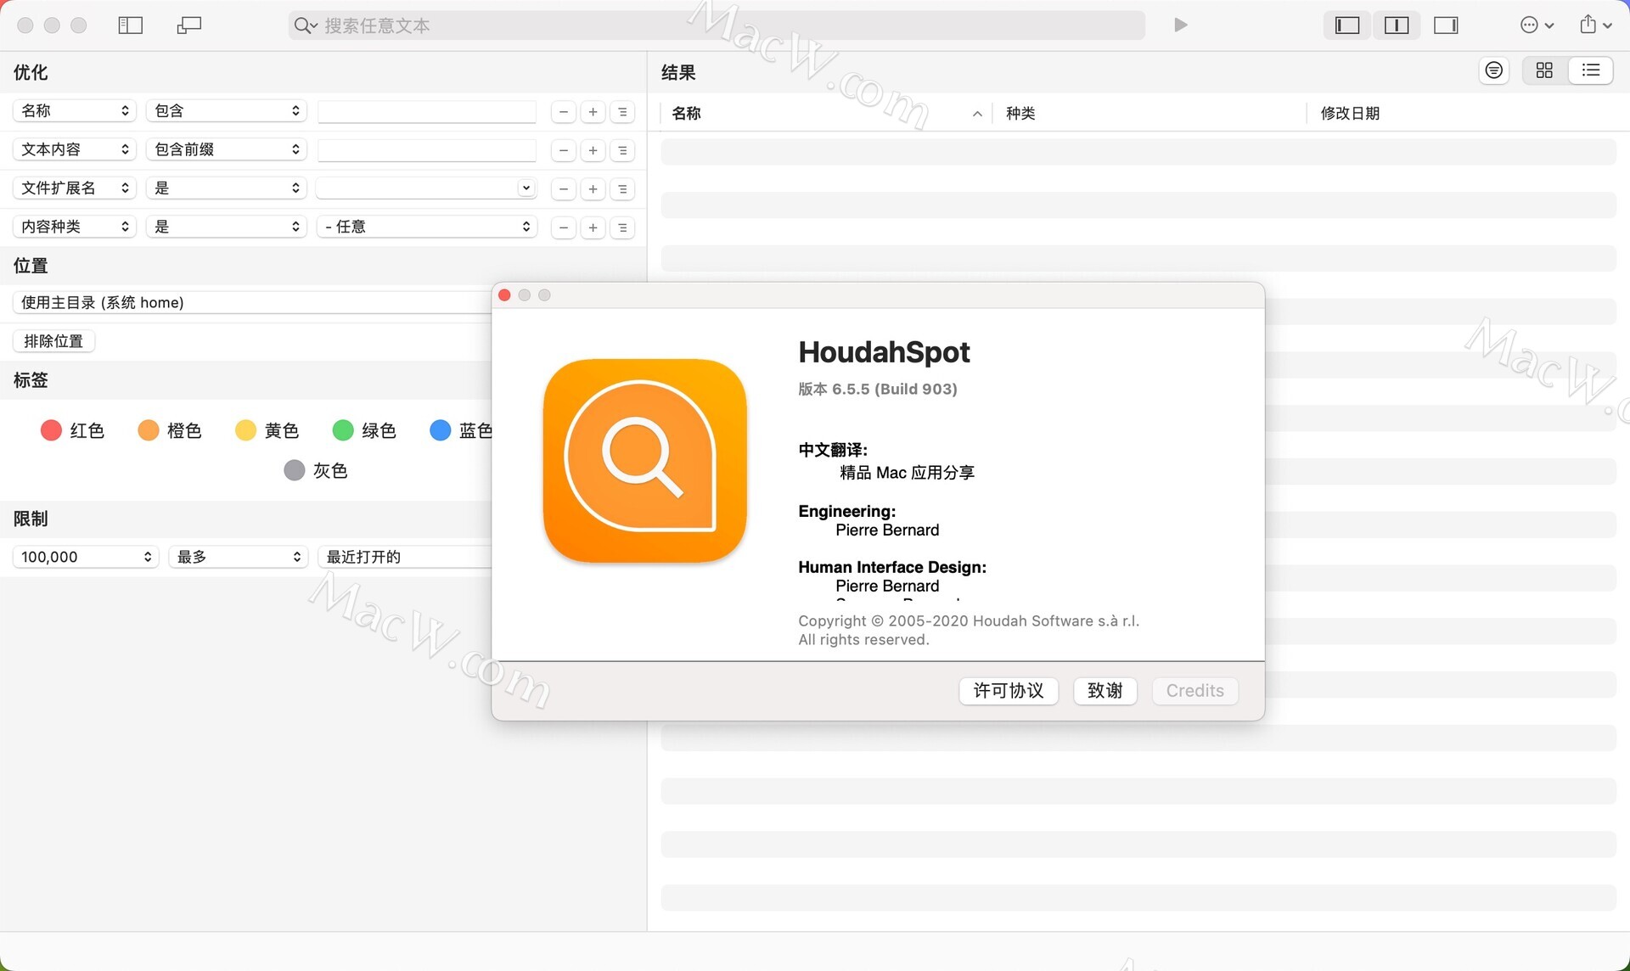This screenshot has height=971, width=1630.
Task: Sort results by 种类 column
Action: [x=1149, y=113]
